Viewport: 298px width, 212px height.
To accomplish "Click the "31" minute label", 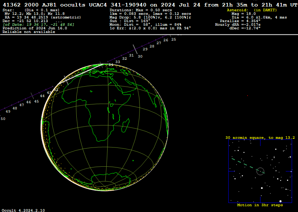I will click(131, 55).
